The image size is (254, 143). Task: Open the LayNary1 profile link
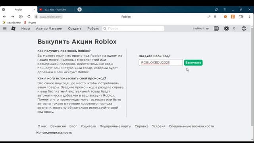click(x=198, y=28)
